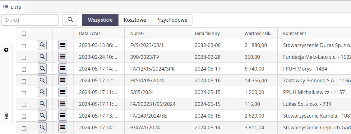View details of invoice FA/12/05/2024/SPK
This screenshot has height=134, width=351.
[x=42, y=69]
